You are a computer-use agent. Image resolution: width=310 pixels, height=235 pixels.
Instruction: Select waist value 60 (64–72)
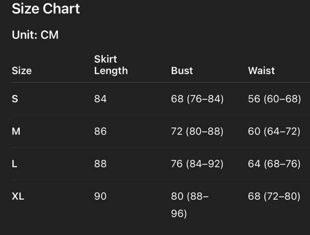(x=274, y=131)
